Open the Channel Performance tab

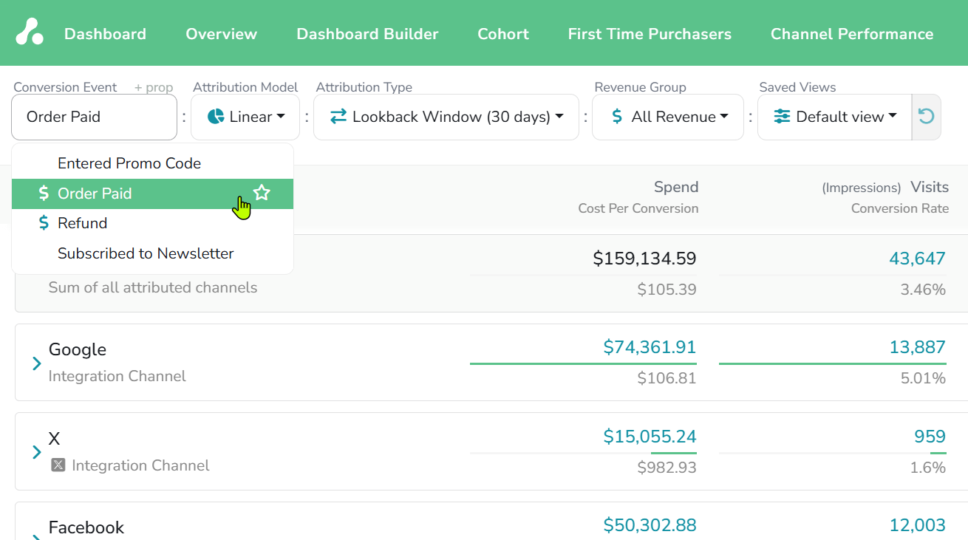pyautogui.click(x=852, y=34)
